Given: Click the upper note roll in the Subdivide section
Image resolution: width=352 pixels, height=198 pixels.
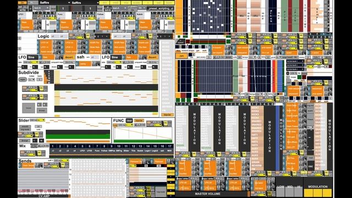Looking at the screenshot, I should [x=106, y=77].
